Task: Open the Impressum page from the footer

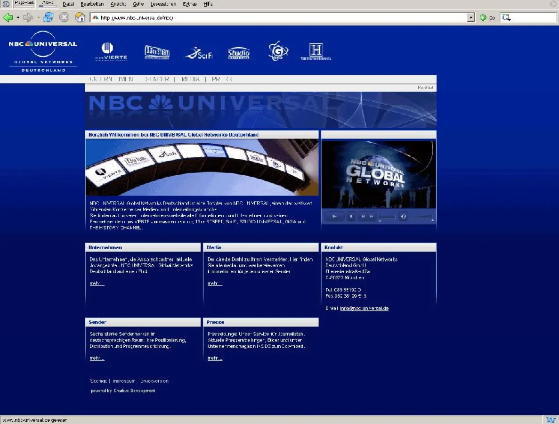Action: coord(124,381)
